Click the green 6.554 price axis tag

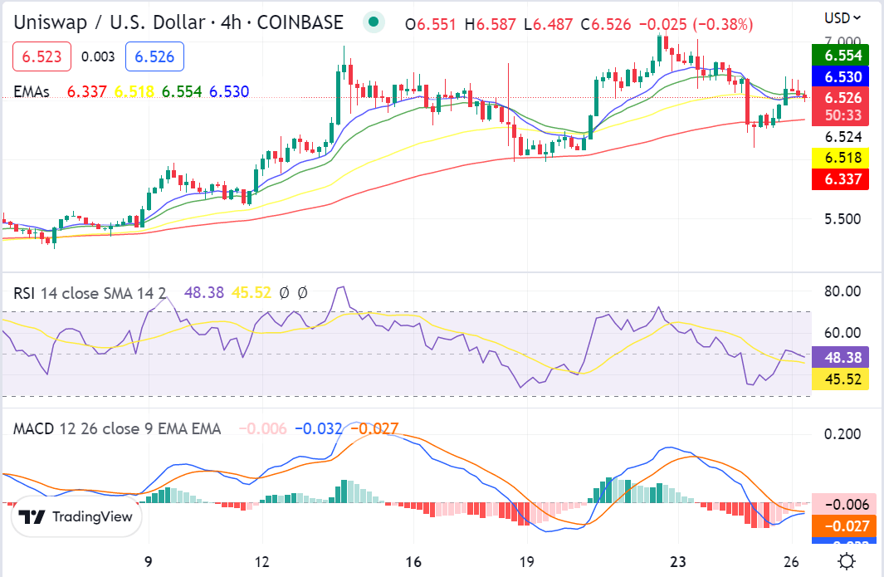tap(840, 56)
